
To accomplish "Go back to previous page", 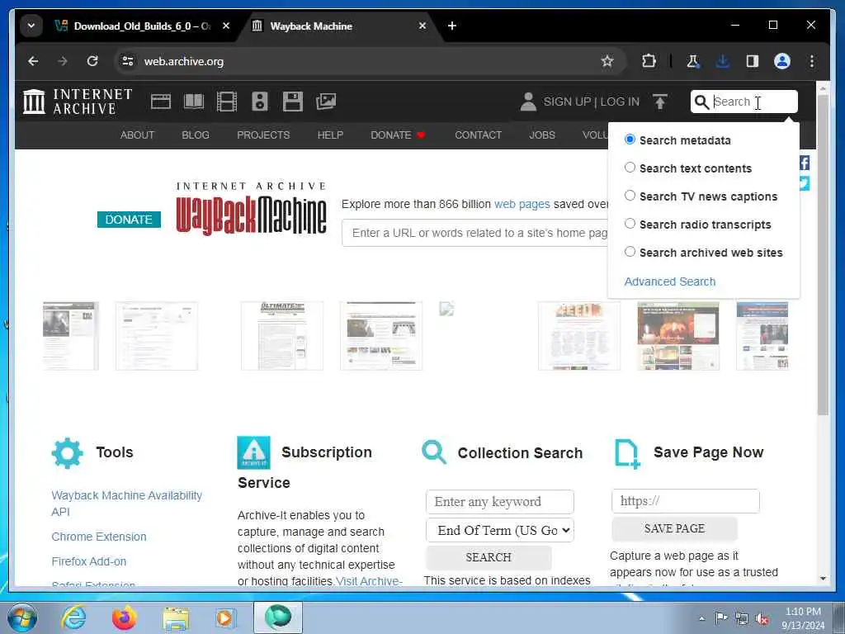I will [x=33, y=61].
